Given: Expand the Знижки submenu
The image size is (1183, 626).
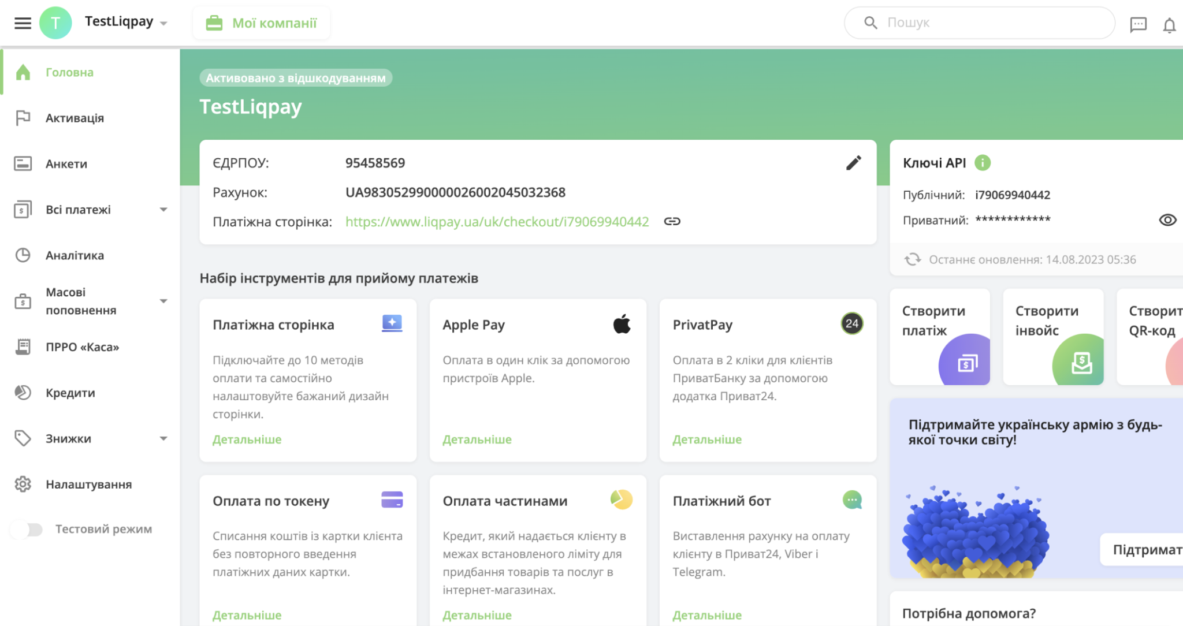Looking at the screenshot, I should pos(163,438).
